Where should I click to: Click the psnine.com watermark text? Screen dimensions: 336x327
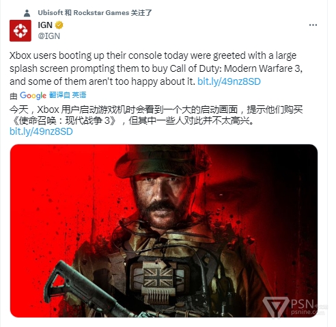[307, 312]
